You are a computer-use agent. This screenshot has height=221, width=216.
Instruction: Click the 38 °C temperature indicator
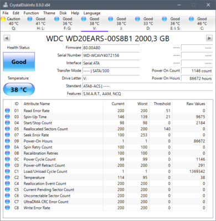[x=19, y=90]
